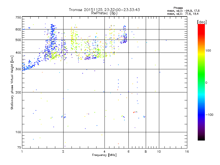
Task: Click the x-axis tick label '1'
Action: pyautogui.click(x=22, y=152)
